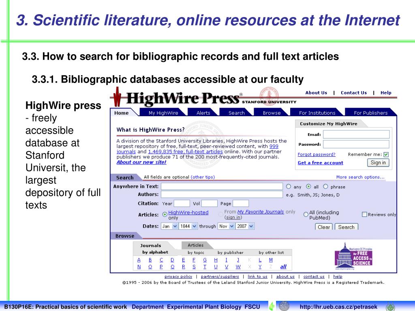Focus the Authors input field
Image resolution: width=415 pixels, height=311 pixels.
222,194
